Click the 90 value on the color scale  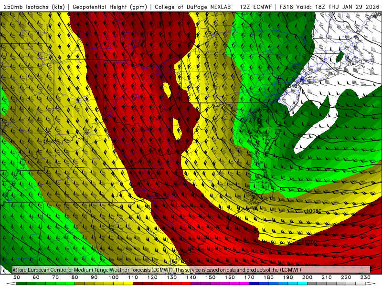[x=94, y=277]
